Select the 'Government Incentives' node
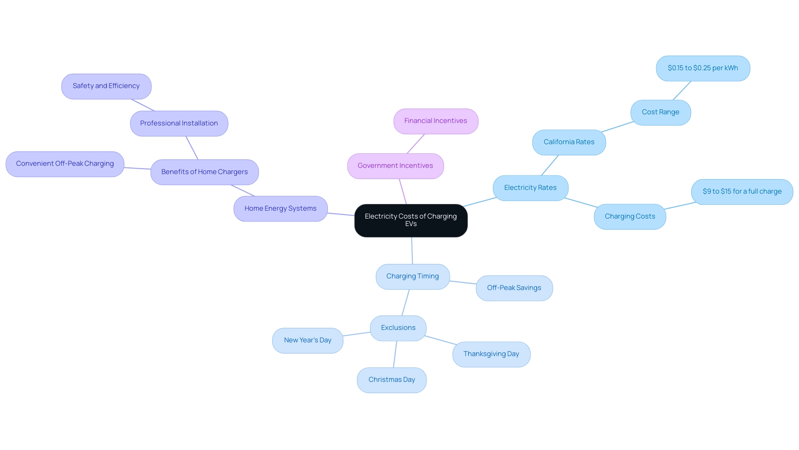 (x=395, y=165)
